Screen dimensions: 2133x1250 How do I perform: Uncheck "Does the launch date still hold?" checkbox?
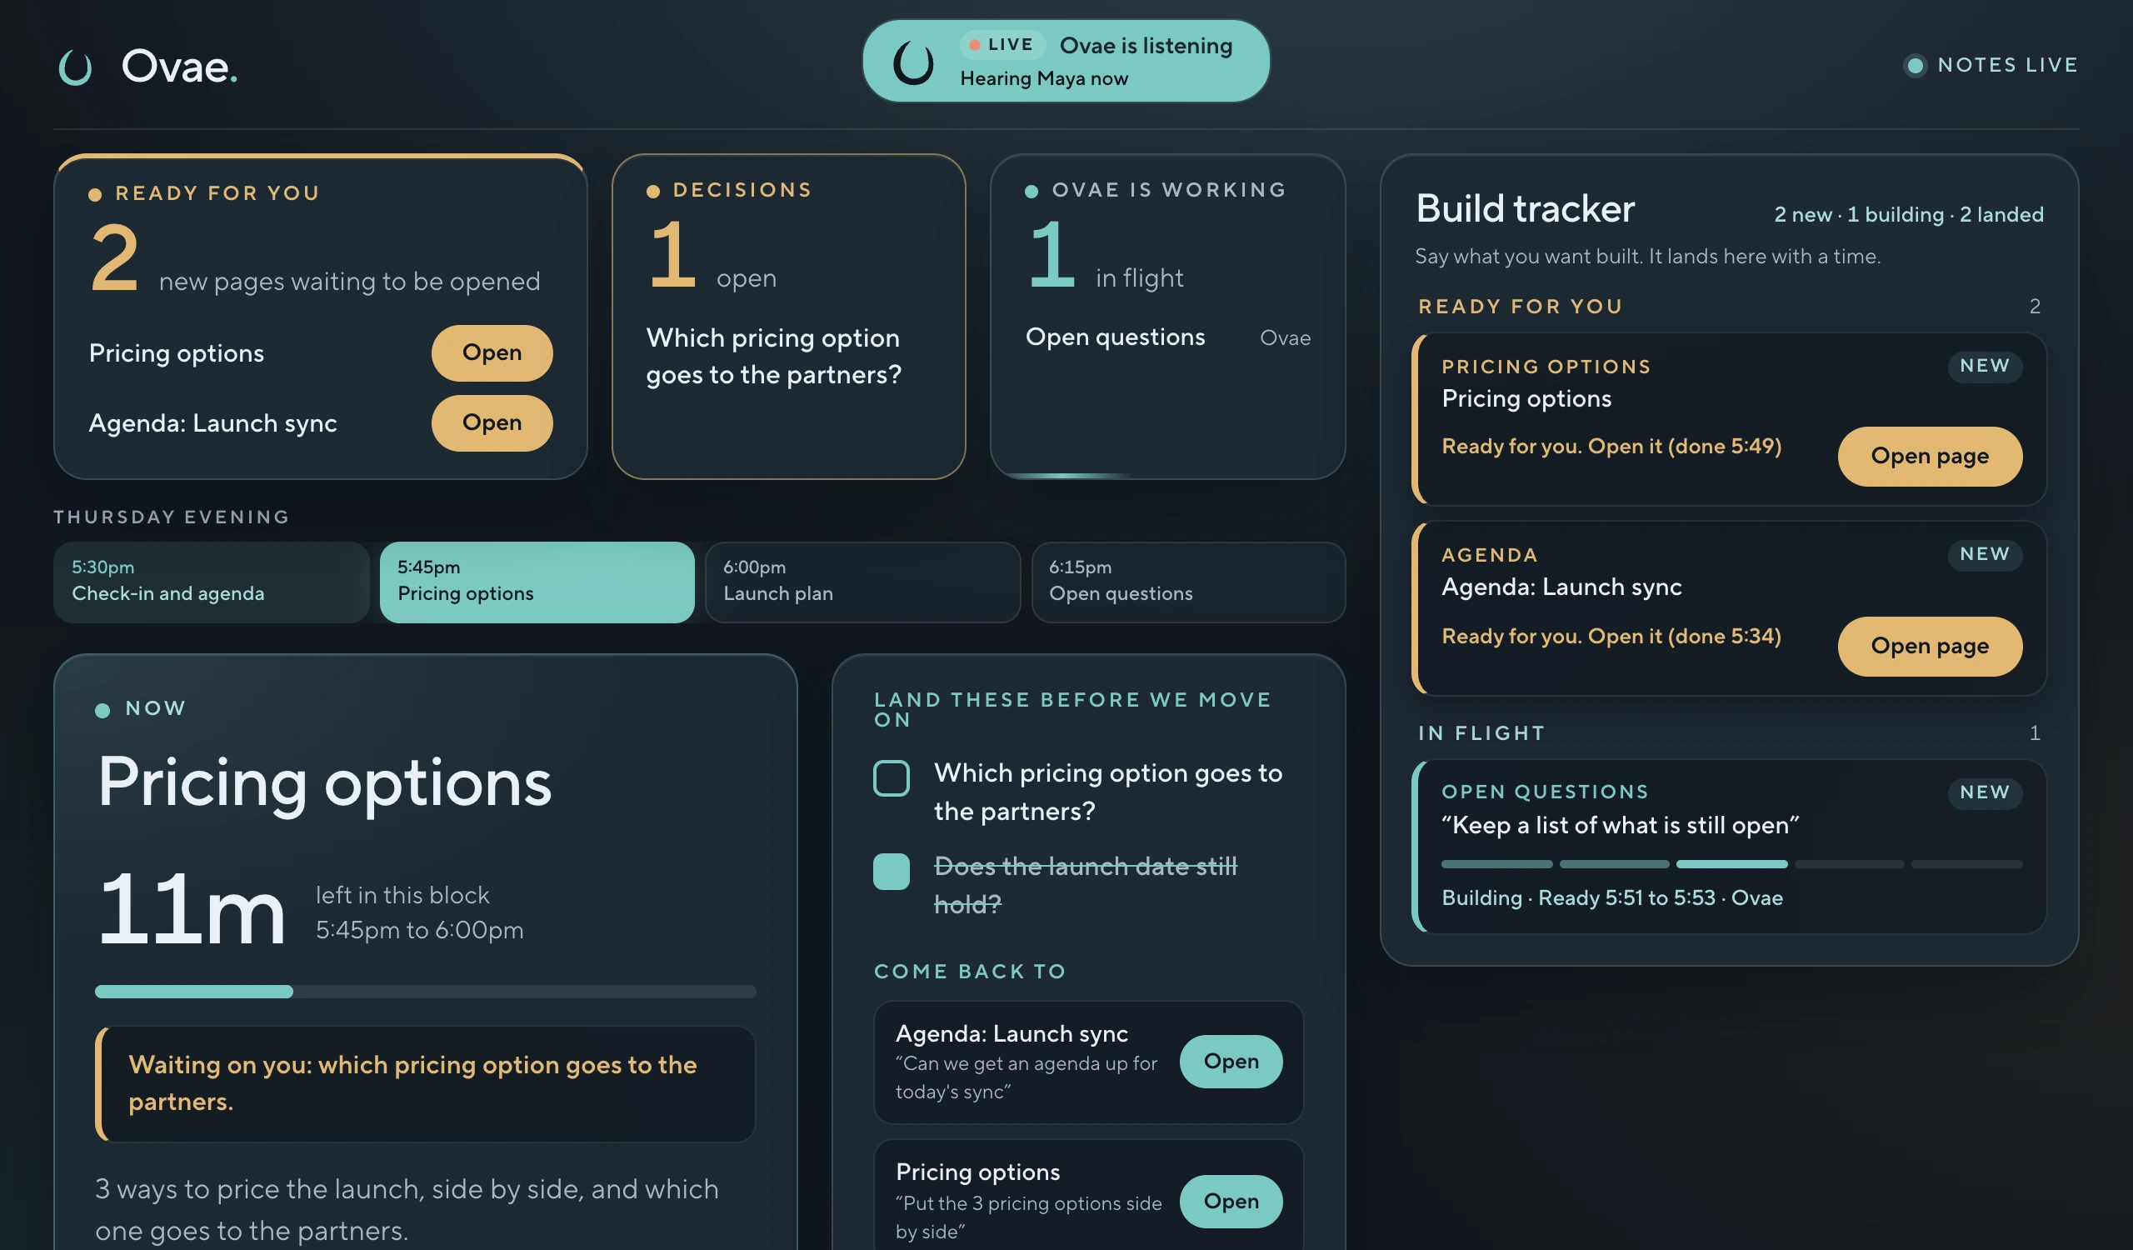[892, 872]
